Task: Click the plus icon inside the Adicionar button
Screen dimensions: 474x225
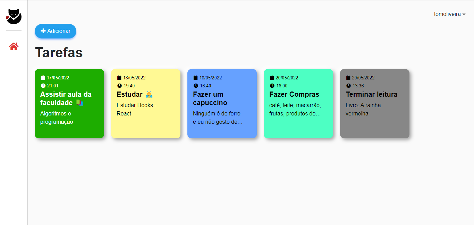Action: [43, 31]
